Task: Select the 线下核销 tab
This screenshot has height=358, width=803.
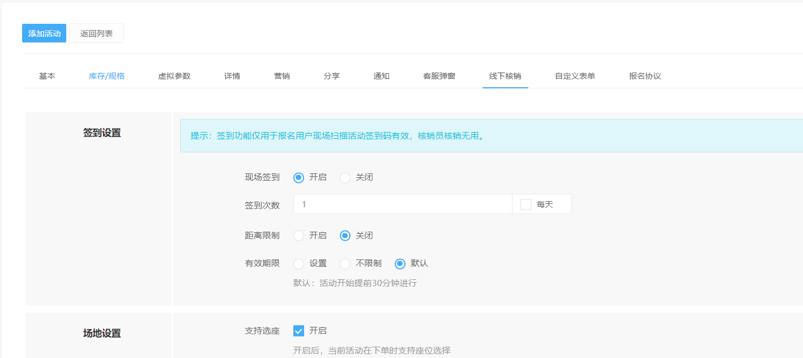Action: point(505,76)
